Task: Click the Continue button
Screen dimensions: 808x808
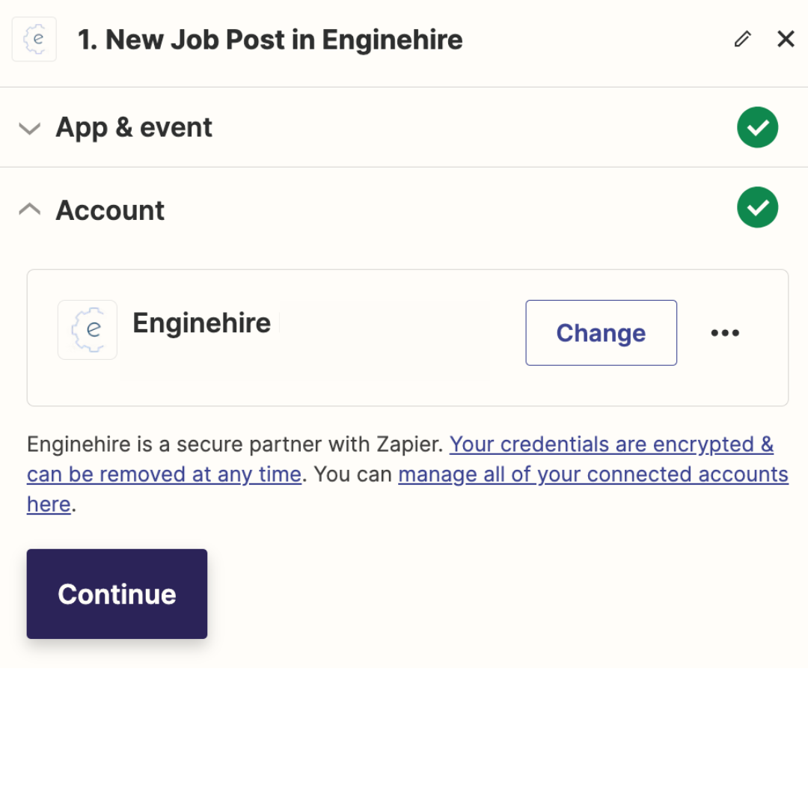Action: 117,593
